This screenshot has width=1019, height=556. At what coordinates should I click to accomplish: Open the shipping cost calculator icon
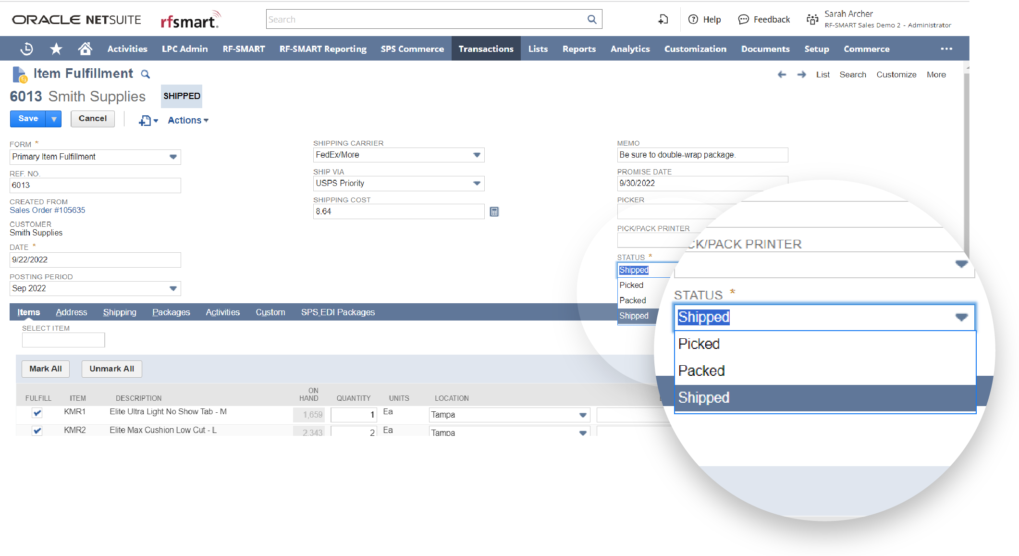coord(494,211)
